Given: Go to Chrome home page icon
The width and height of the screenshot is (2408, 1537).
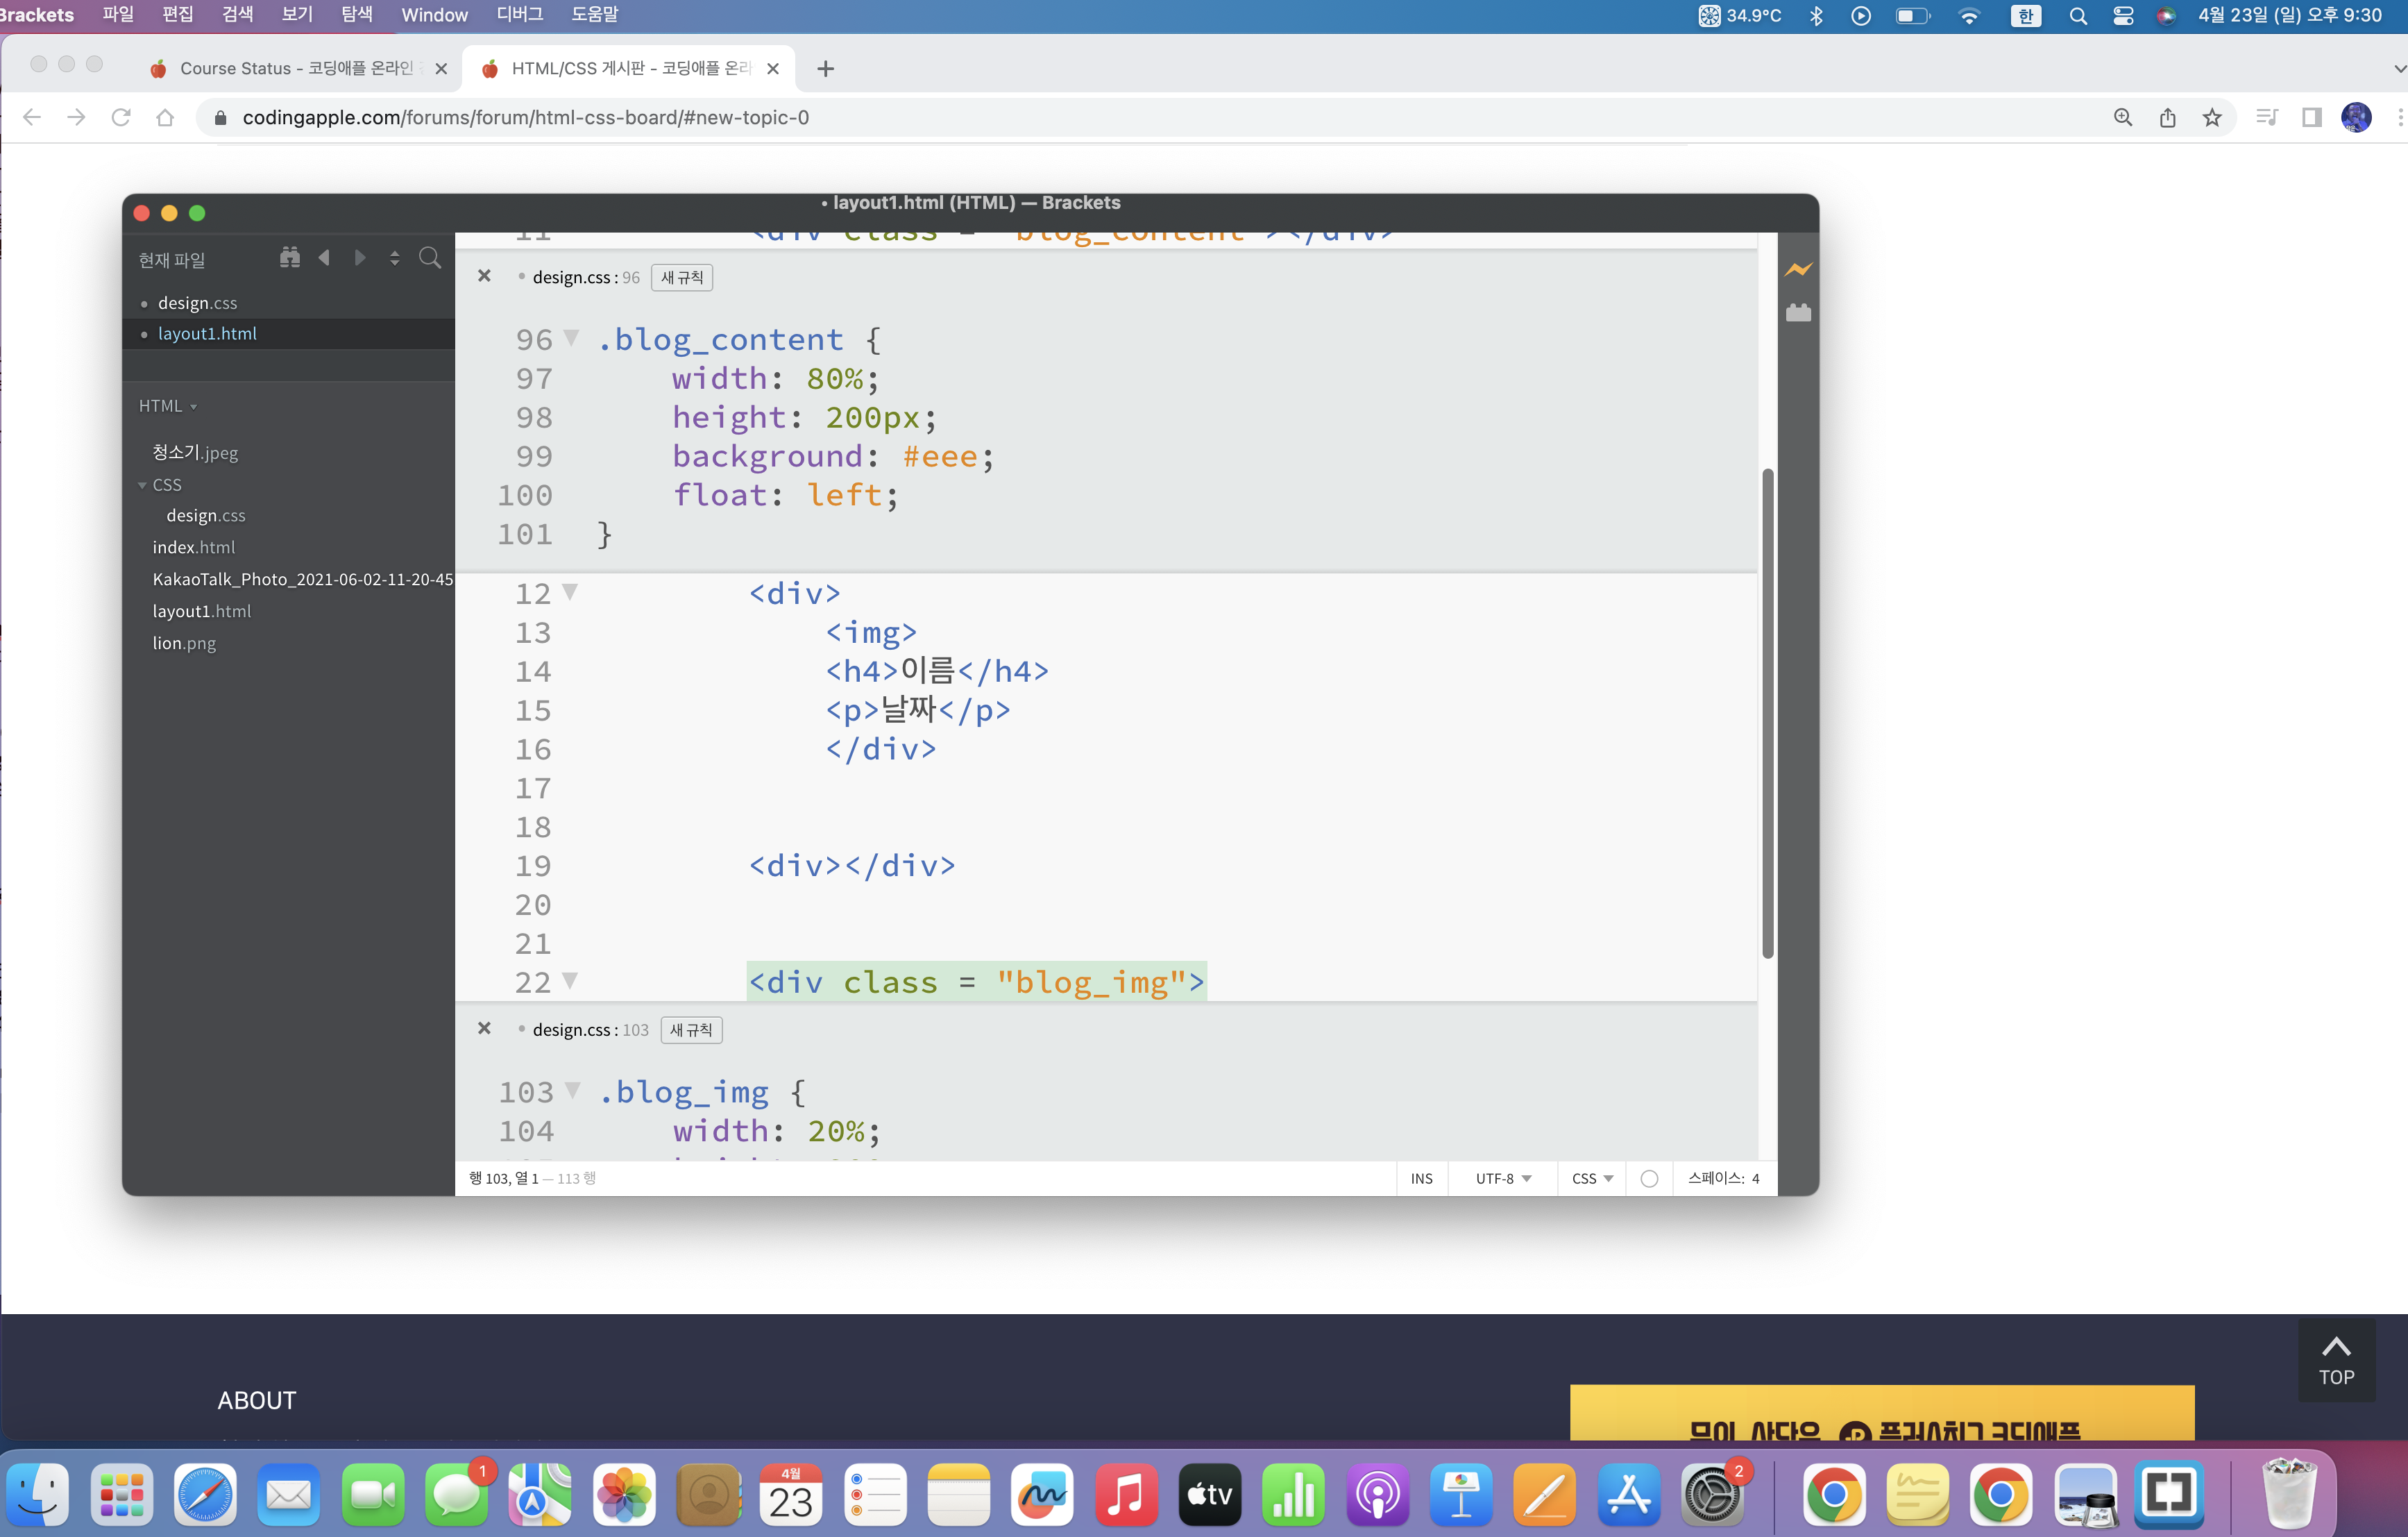Looking at the screenshot, I should [x=165, y=118].
